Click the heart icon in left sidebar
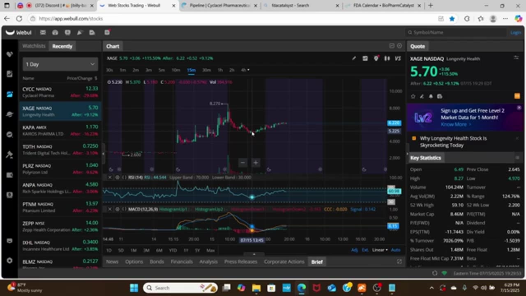The image size is (526, 296). (x=10, y=54)
